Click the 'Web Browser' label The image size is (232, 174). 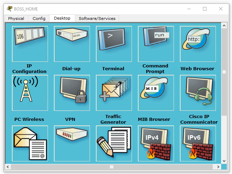point(197,69)
